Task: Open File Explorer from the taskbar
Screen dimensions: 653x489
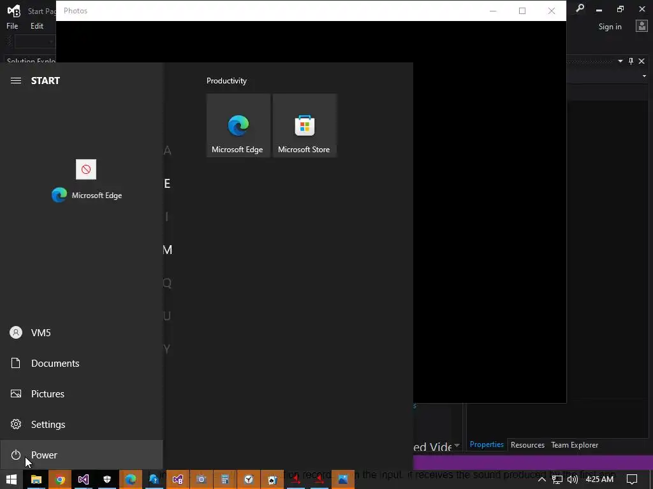Action: pos(36,479)
